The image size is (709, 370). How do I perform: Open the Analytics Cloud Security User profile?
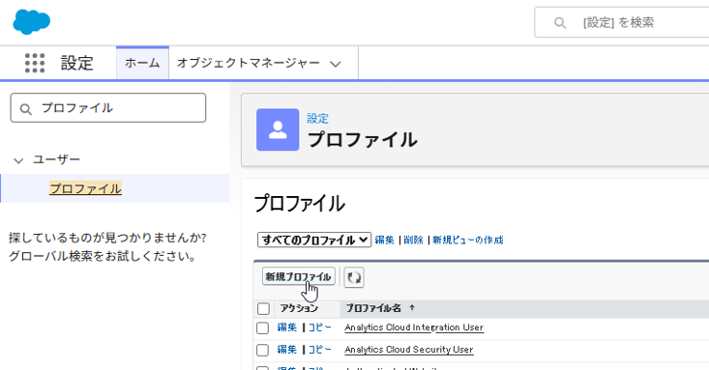coord(409,350)
